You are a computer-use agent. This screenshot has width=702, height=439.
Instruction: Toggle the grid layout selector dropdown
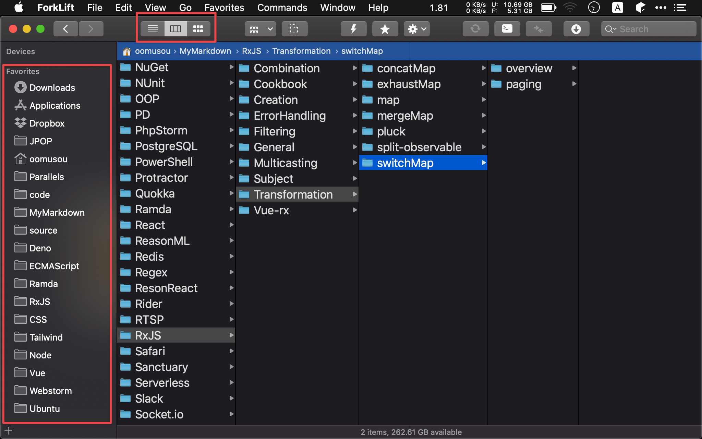[x=267, y=28]
